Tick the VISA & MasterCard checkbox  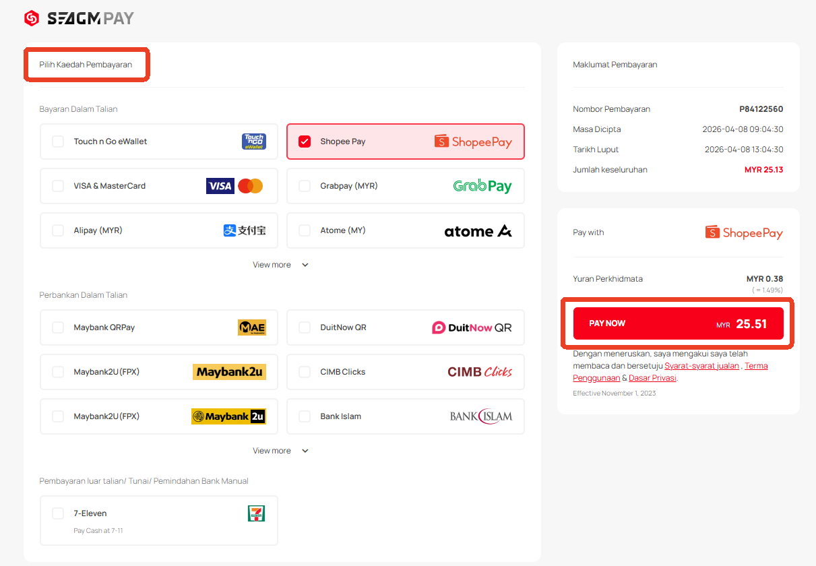tap(58, 186)
